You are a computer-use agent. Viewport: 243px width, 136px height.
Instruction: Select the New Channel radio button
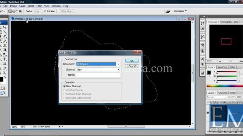(x=64, y=86)
